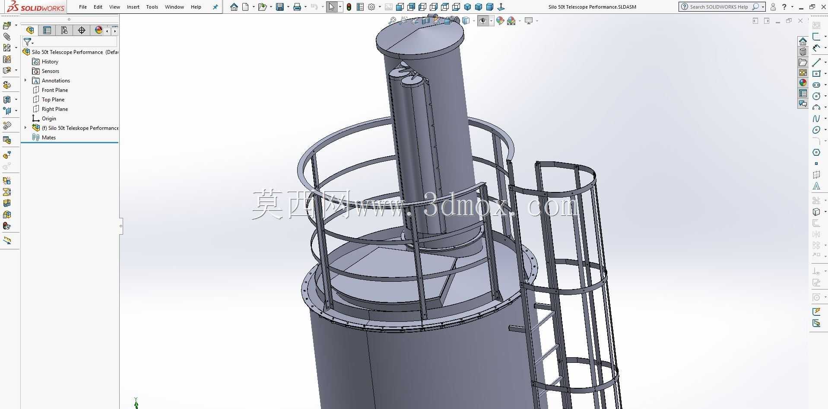Open the DisplayManager color ball tab
Screen dimensions: 828x409
pos(98,30)
